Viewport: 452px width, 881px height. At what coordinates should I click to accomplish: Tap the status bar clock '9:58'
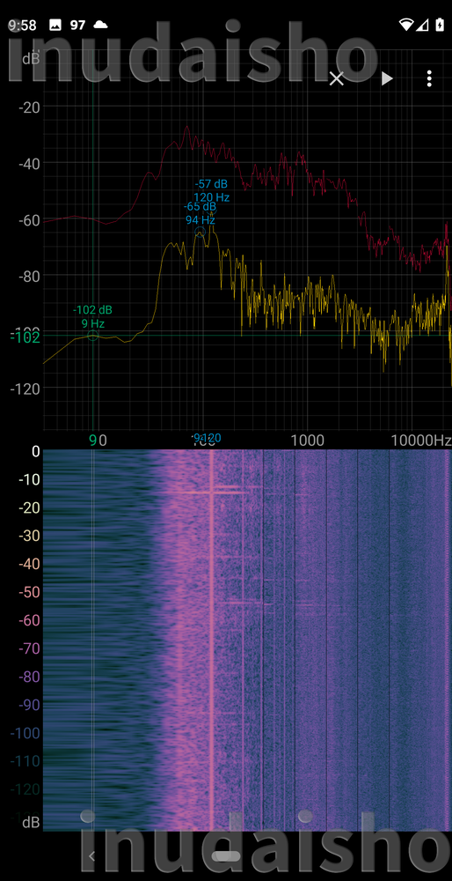click(x=23, y=25)
